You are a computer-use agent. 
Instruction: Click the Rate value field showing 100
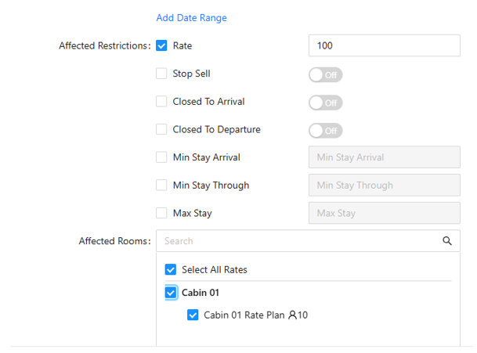coord(385,45)
